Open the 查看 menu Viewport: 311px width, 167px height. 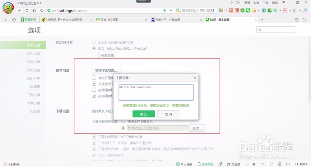tap(247, 3)
